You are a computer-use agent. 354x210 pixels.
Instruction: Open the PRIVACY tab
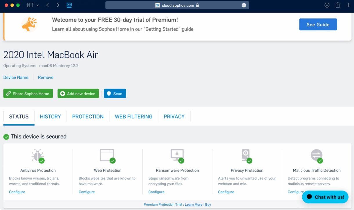click(174, 116)
